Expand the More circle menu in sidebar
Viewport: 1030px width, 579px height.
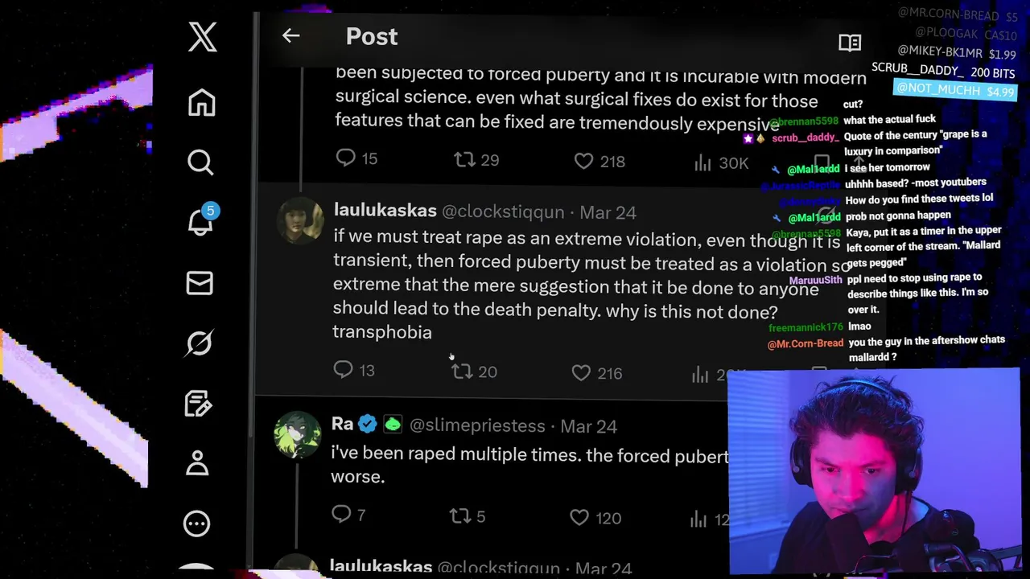coord(197,524)
